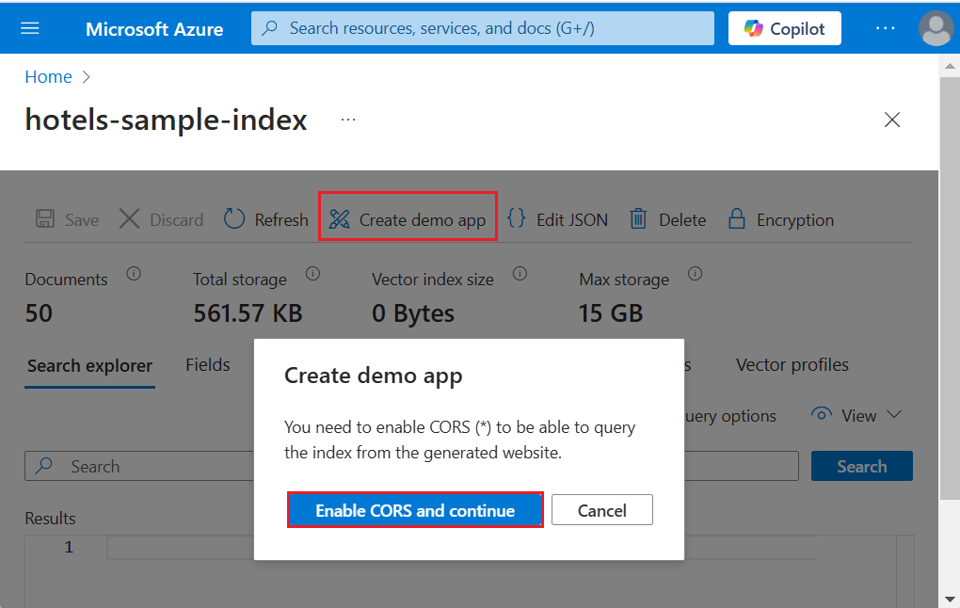
Task: Click the Copilot button
Action: (x=784, y=28)
